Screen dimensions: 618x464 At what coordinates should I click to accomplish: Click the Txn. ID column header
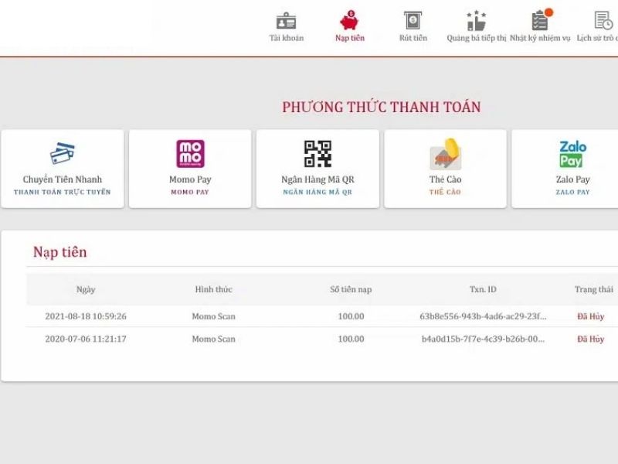tap(483, 289)
